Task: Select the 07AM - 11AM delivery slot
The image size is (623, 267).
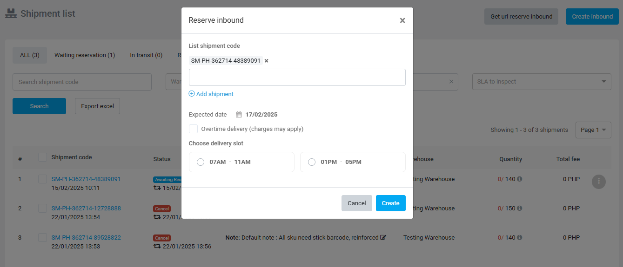Action: tap(201, 162)
